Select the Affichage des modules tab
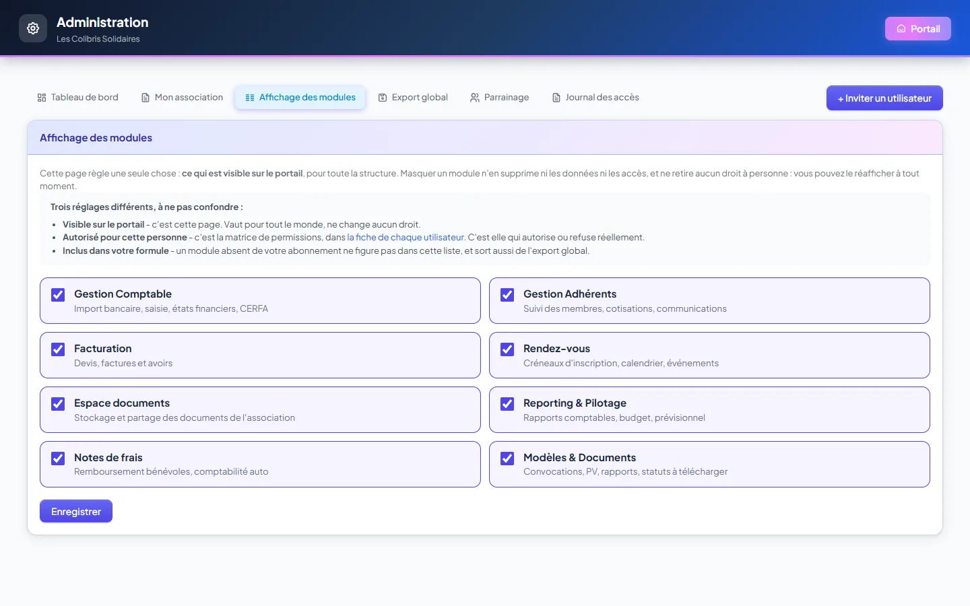The image size is (970, 606). [x=300, y=98]
